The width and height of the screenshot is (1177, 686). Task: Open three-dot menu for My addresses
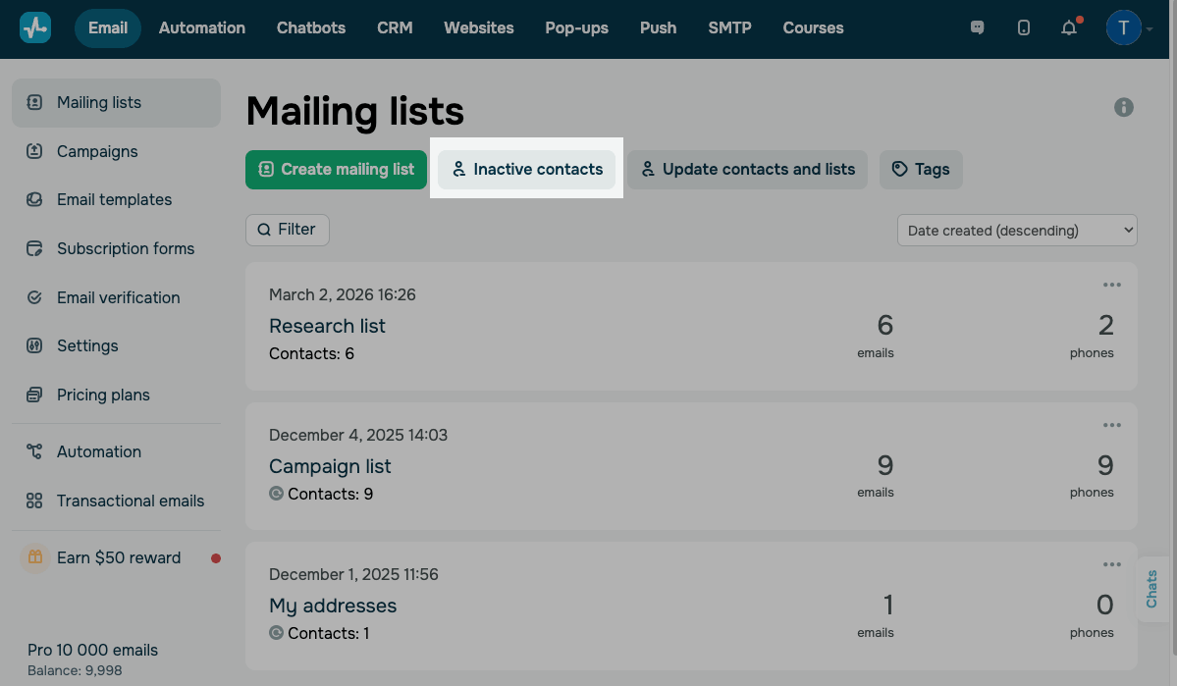point(1111,564)
